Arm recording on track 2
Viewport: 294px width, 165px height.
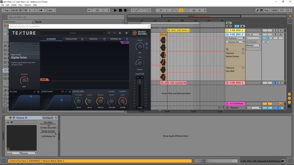pyautogui.click(x=281, y=34)
